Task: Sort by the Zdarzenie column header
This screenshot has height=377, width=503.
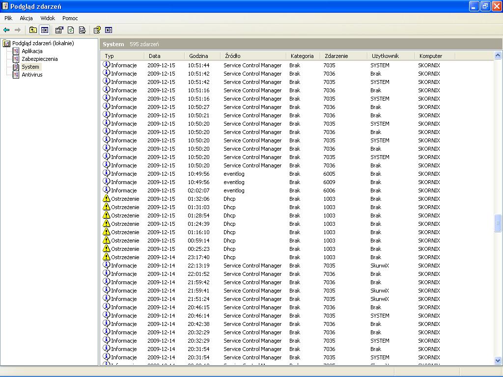Action: (x=343, y=56)
